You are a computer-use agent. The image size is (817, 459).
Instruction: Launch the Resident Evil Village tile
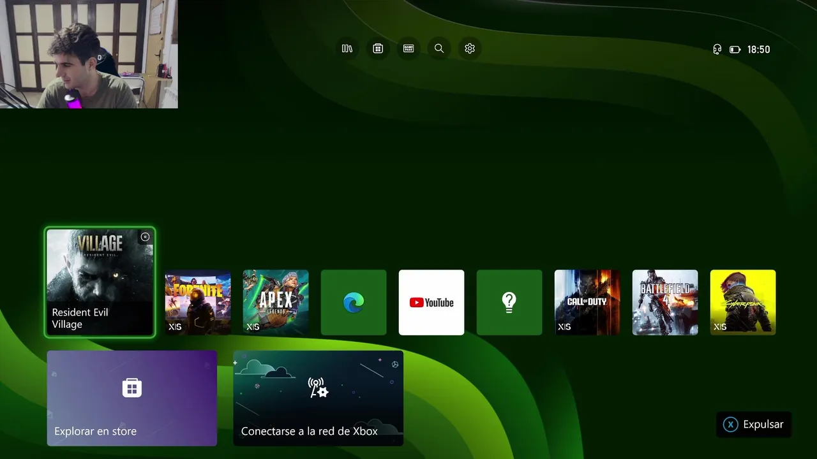click(100, 282)
